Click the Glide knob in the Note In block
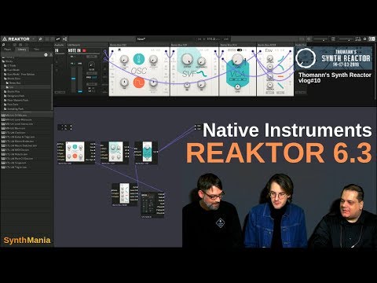The image size is (377, 283). (91, 64)
